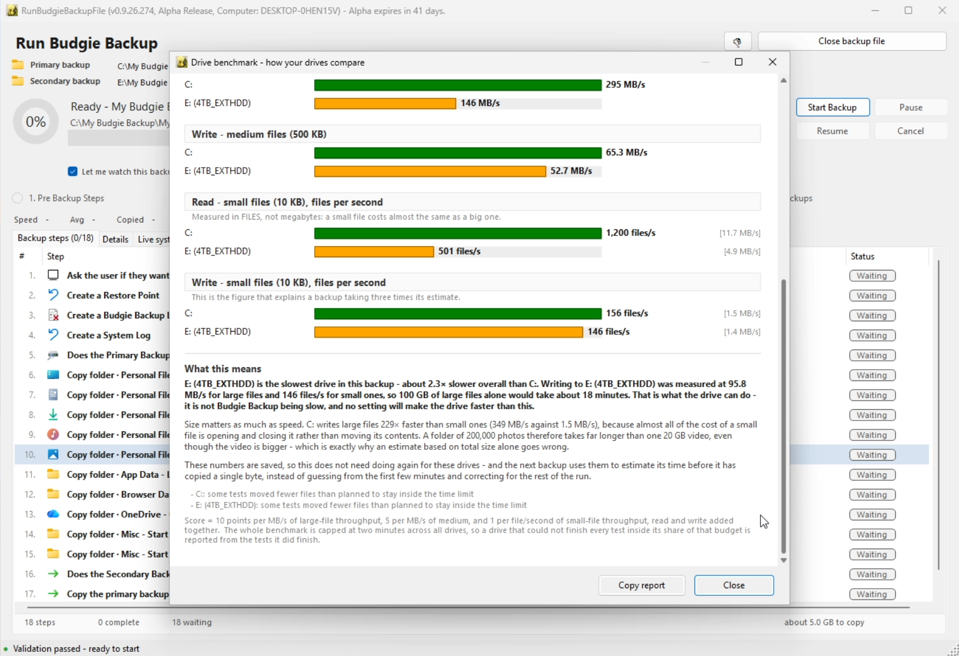Click the Status column header
This screenshot has width=959, height=656.
(x=887, y=256)
